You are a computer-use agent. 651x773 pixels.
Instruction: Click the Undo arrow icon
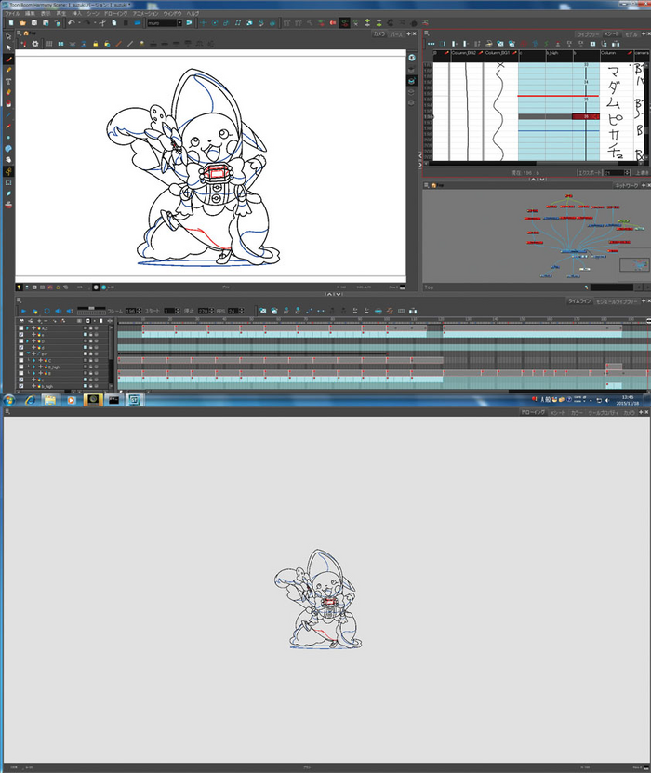click(x=72, y=22)
